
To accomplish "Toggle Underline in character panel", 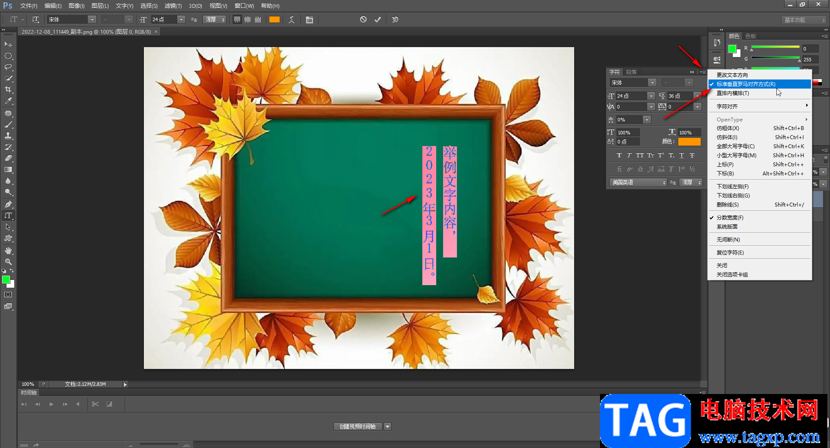I will click(x=682, y=156).
